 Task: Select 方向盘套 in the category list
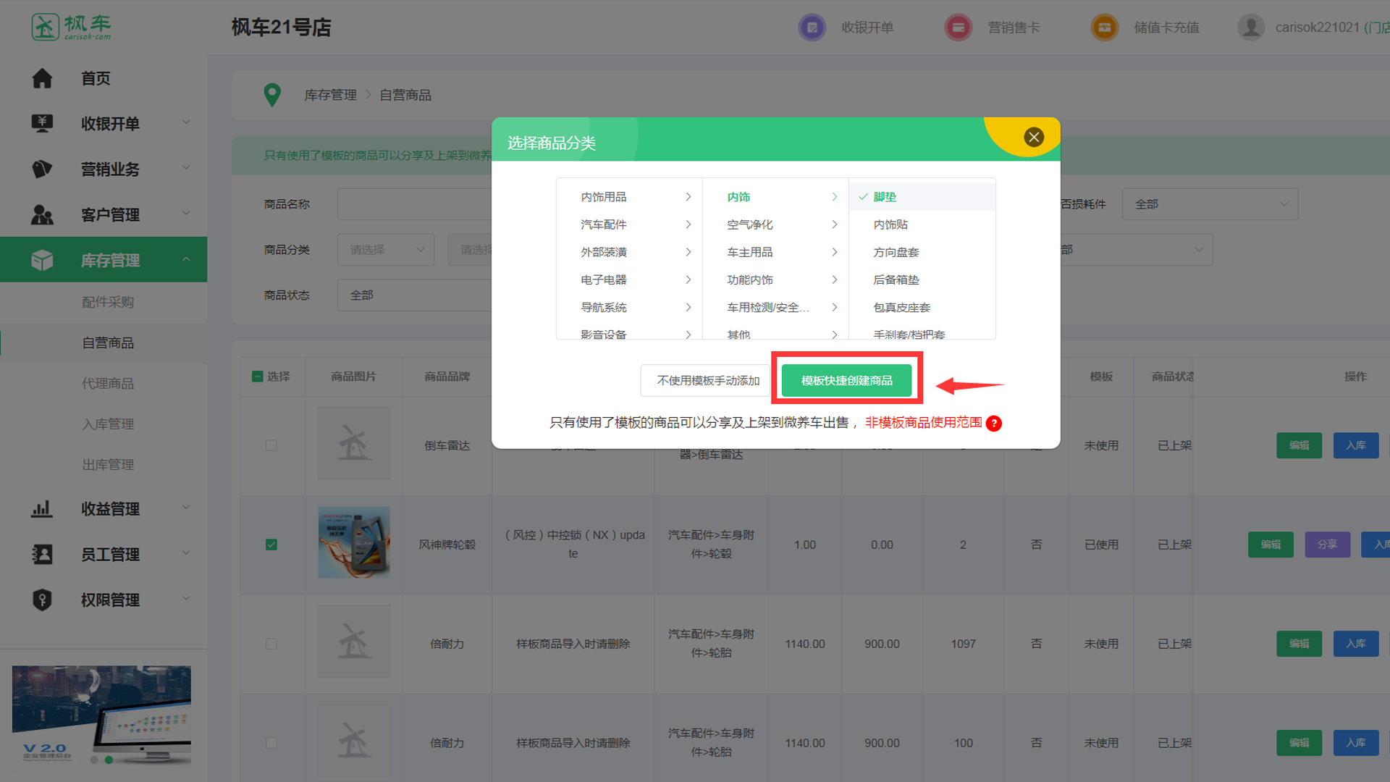(896, 252)
